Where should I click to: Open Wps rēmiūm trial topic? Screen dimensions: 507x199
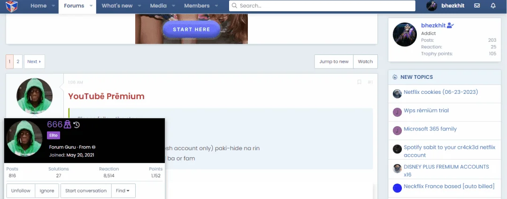click(426, 110)
